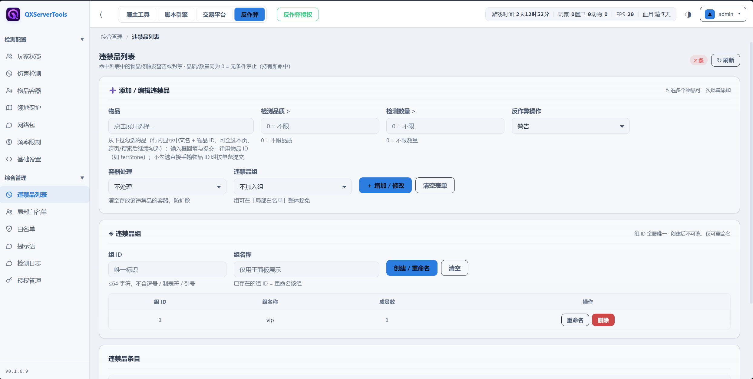
Task: Click the 领地保护 map icon
Action: click(9, 108)
